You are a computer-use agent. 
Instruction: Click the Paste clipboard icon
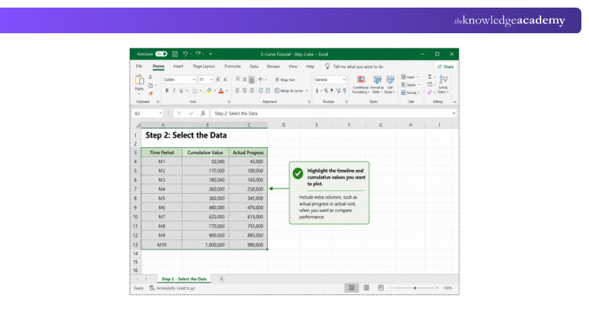pyautogui.click(x=139, y=79)
